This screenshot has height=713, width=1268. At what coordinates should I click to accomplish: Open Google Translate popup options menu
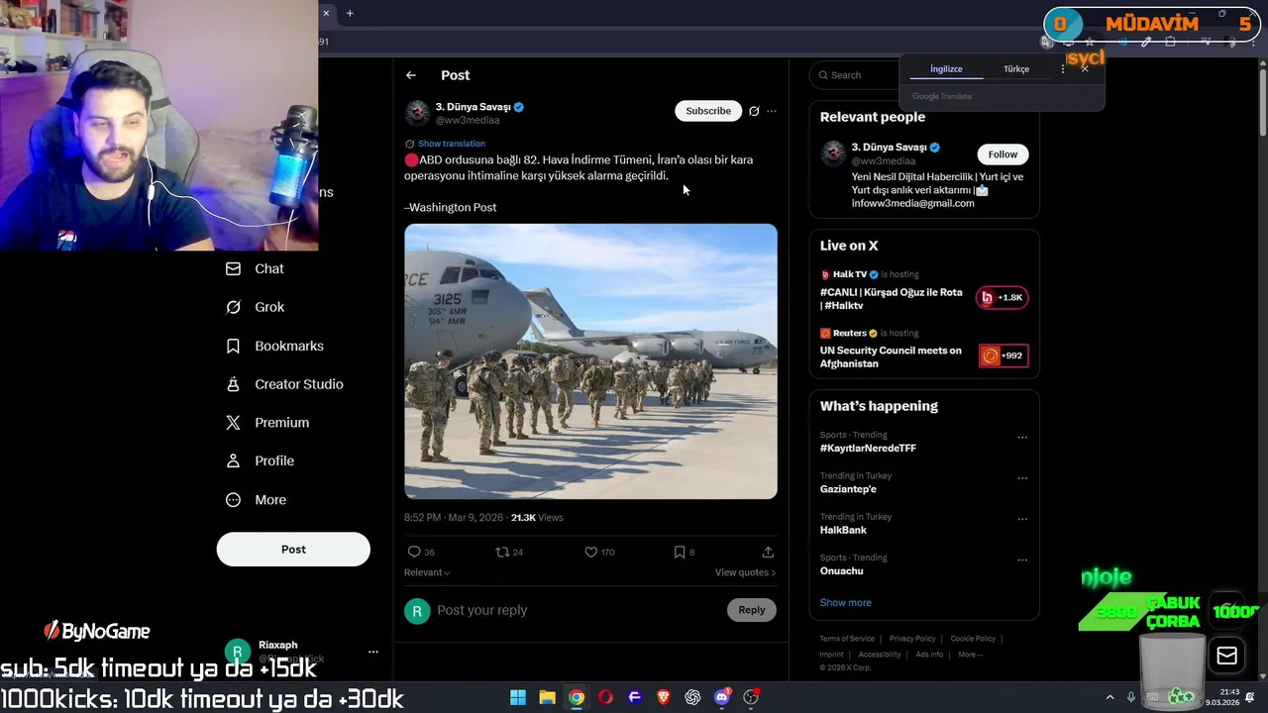coord(1063,69)
